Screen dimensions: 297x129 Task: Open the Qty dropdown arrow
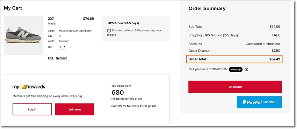pyautogui.click(x=64, y=46)
